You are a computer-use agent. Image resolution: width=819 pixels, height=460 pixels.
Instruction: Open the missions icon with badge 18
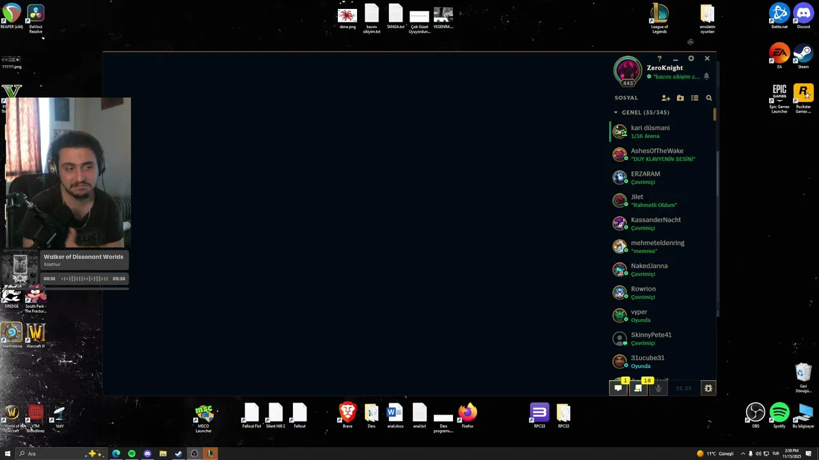click(638, 388)
